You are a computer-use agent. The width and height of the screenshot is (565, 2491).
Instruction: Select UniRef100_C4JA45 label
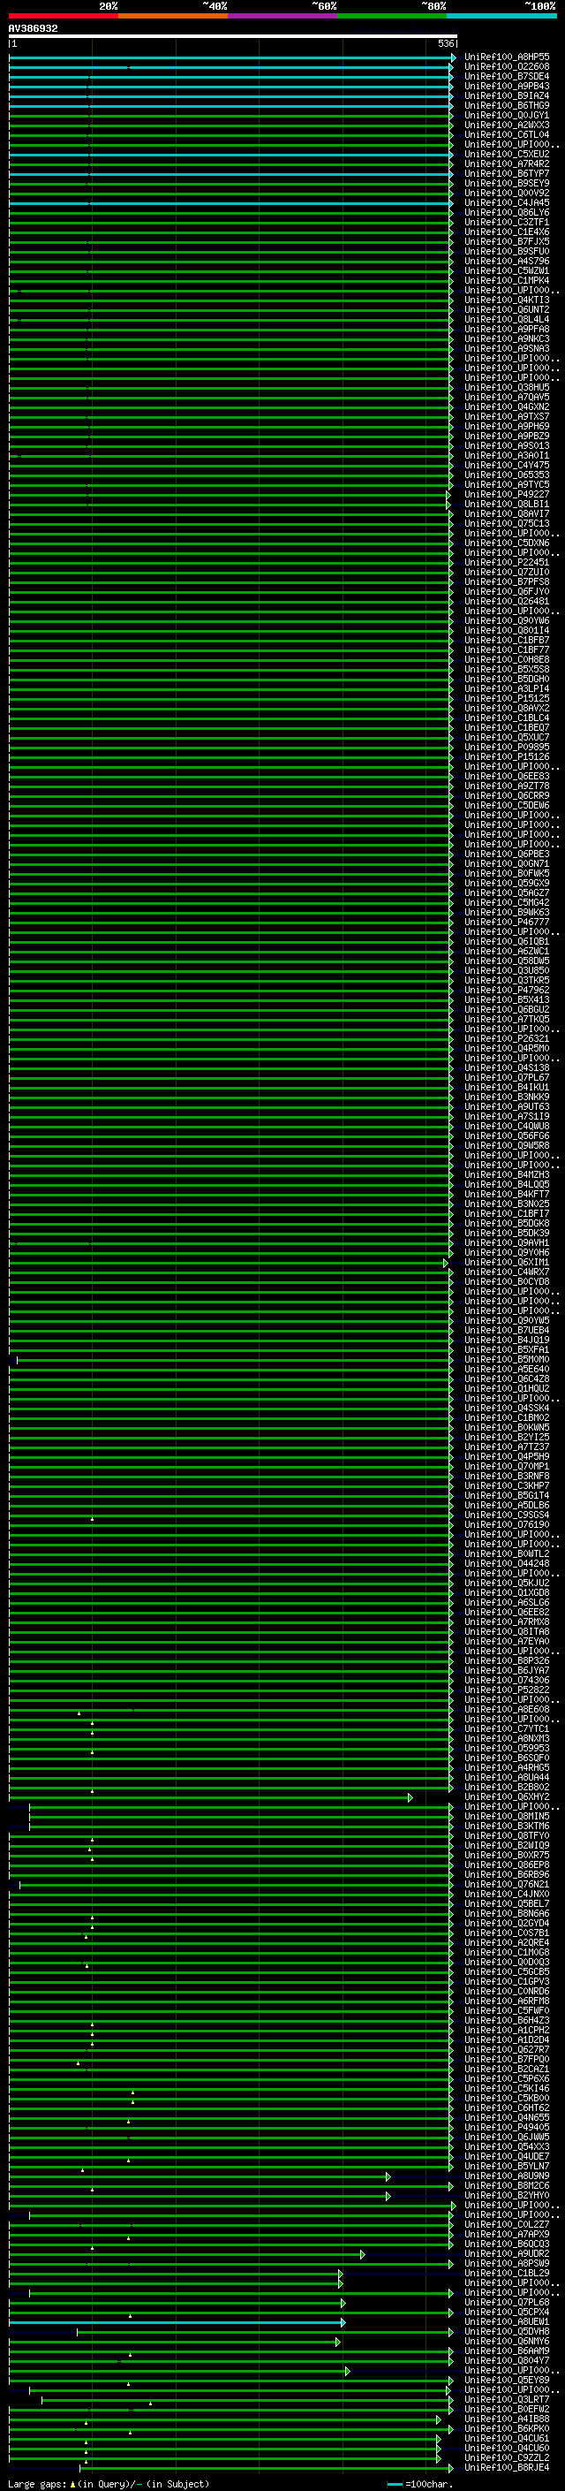[506, 203]
